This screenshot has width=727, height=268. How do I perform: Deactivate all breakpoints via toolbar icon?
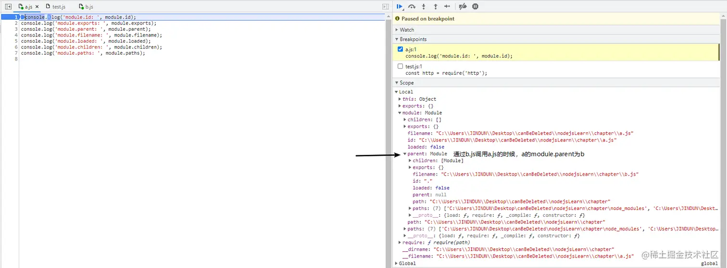tap(463, 6)
